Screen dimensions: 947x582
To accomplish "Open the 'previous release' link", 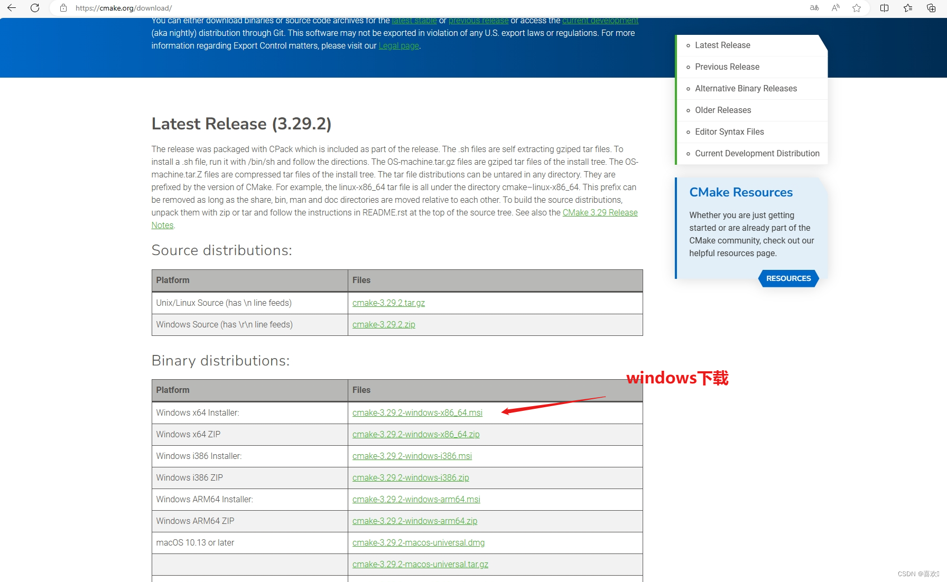I will pyautogui.click(x=478, y=21).
